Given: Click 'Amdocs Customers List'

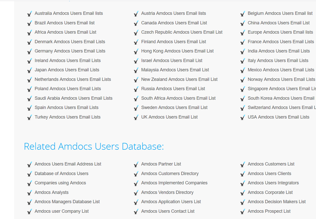Looking at the screenshot, I should pyautogui.click(x=271, y=164).
